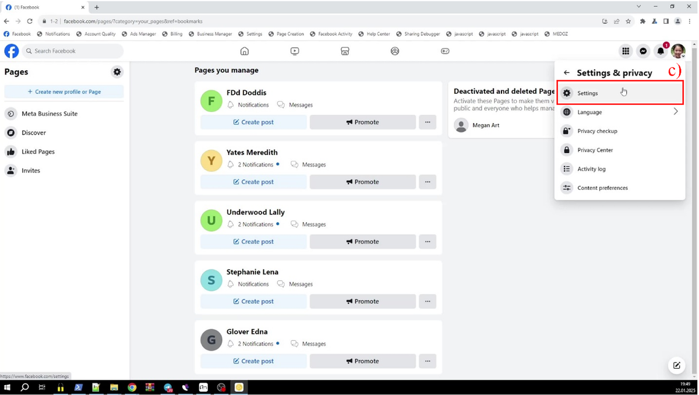The width and height of the screenshot is (699, 395).
Task: Open 2 Notifications for Underwood Lally
Action: 253,224
